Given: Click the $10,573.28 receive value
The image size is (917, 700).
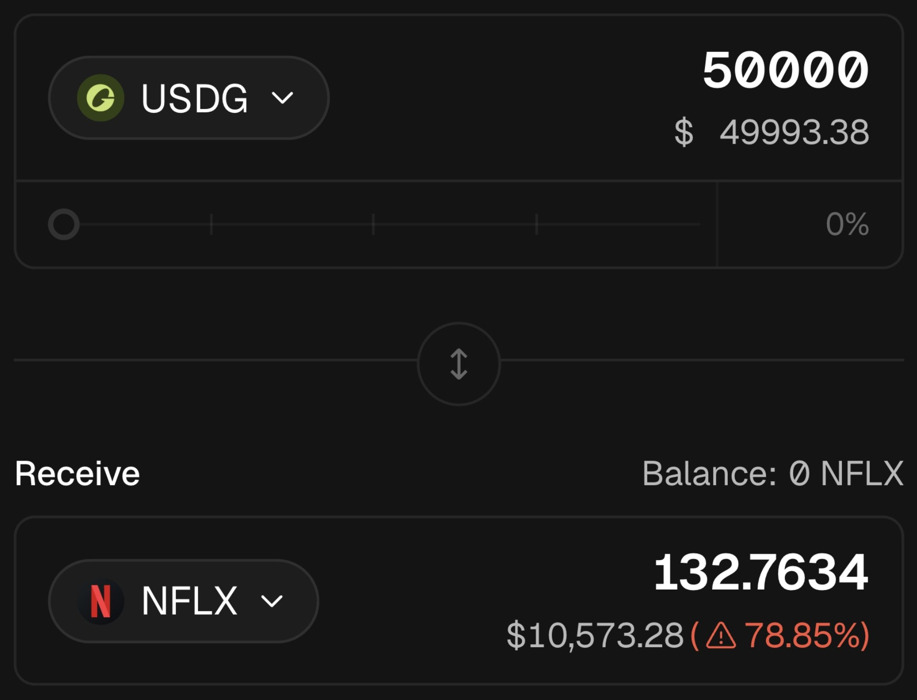Looking at the screenshot, I should 595,636.
